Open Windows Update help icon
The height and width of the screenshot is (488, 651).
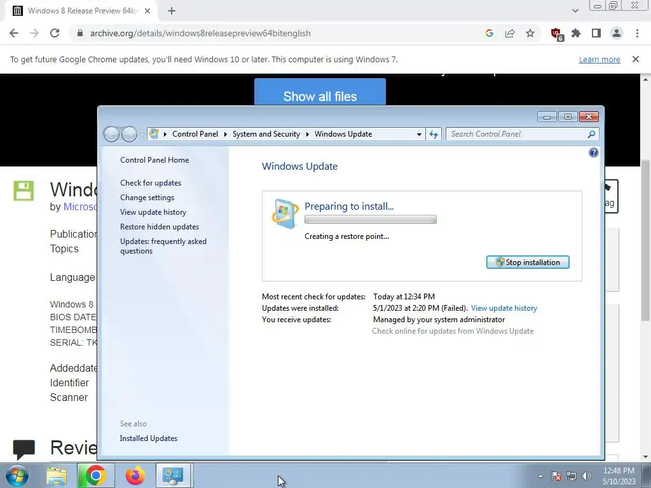click(594, 152)
